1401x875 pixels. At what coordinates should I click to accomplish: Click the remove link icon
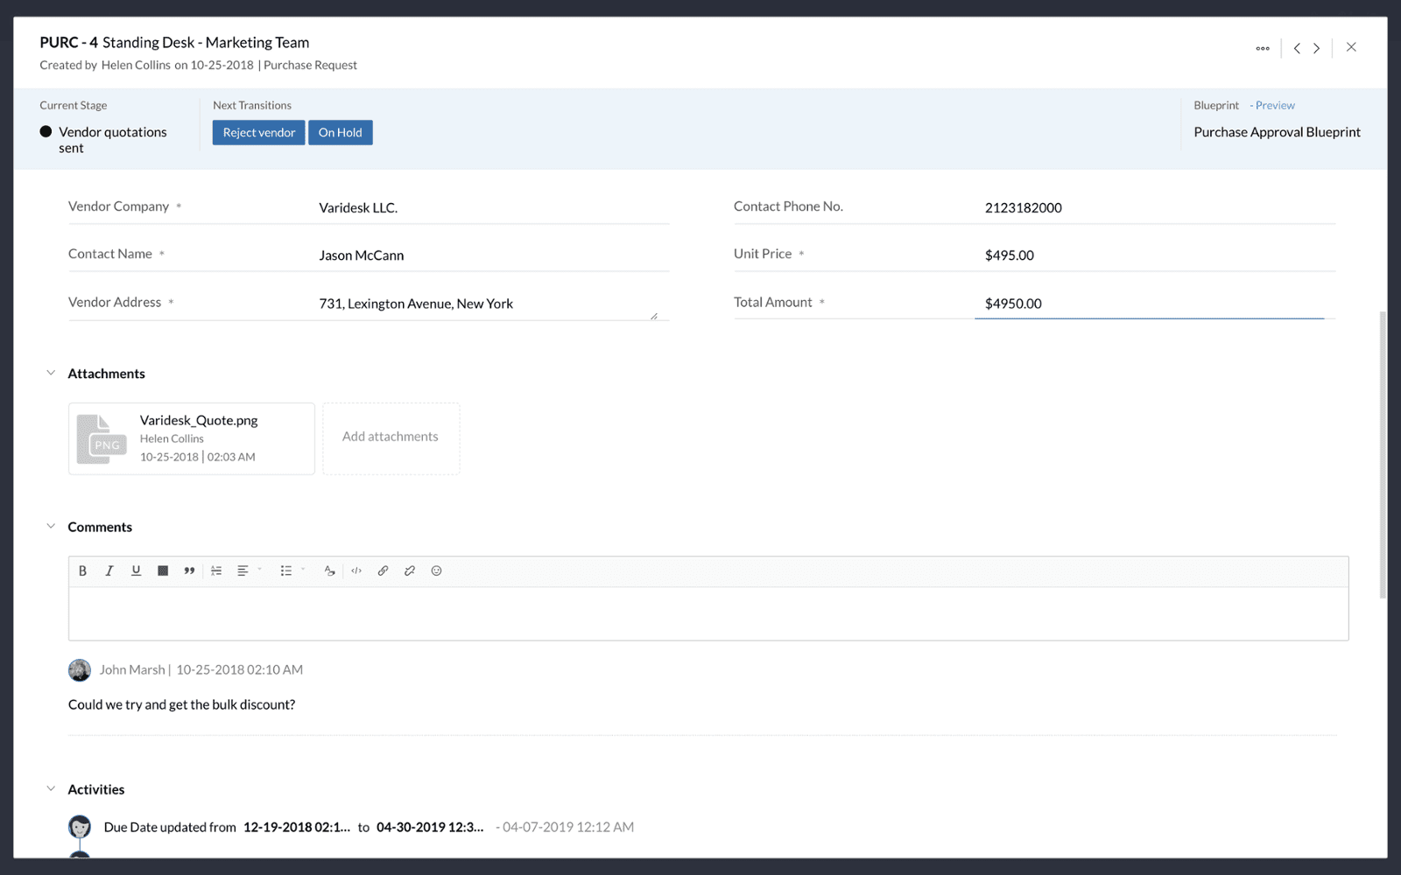409,570
